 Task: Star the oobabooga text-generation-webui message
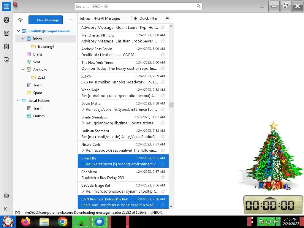[x=163, y=96]
